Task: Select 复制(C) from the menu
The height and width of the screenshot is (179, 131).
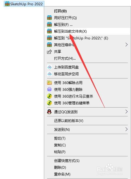Action: [x=60, y=145]
